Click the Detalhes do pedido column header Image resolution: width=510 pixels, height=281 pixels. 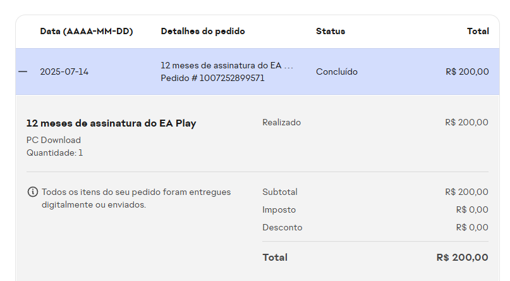pyautogui.click(x=203, y=31)
